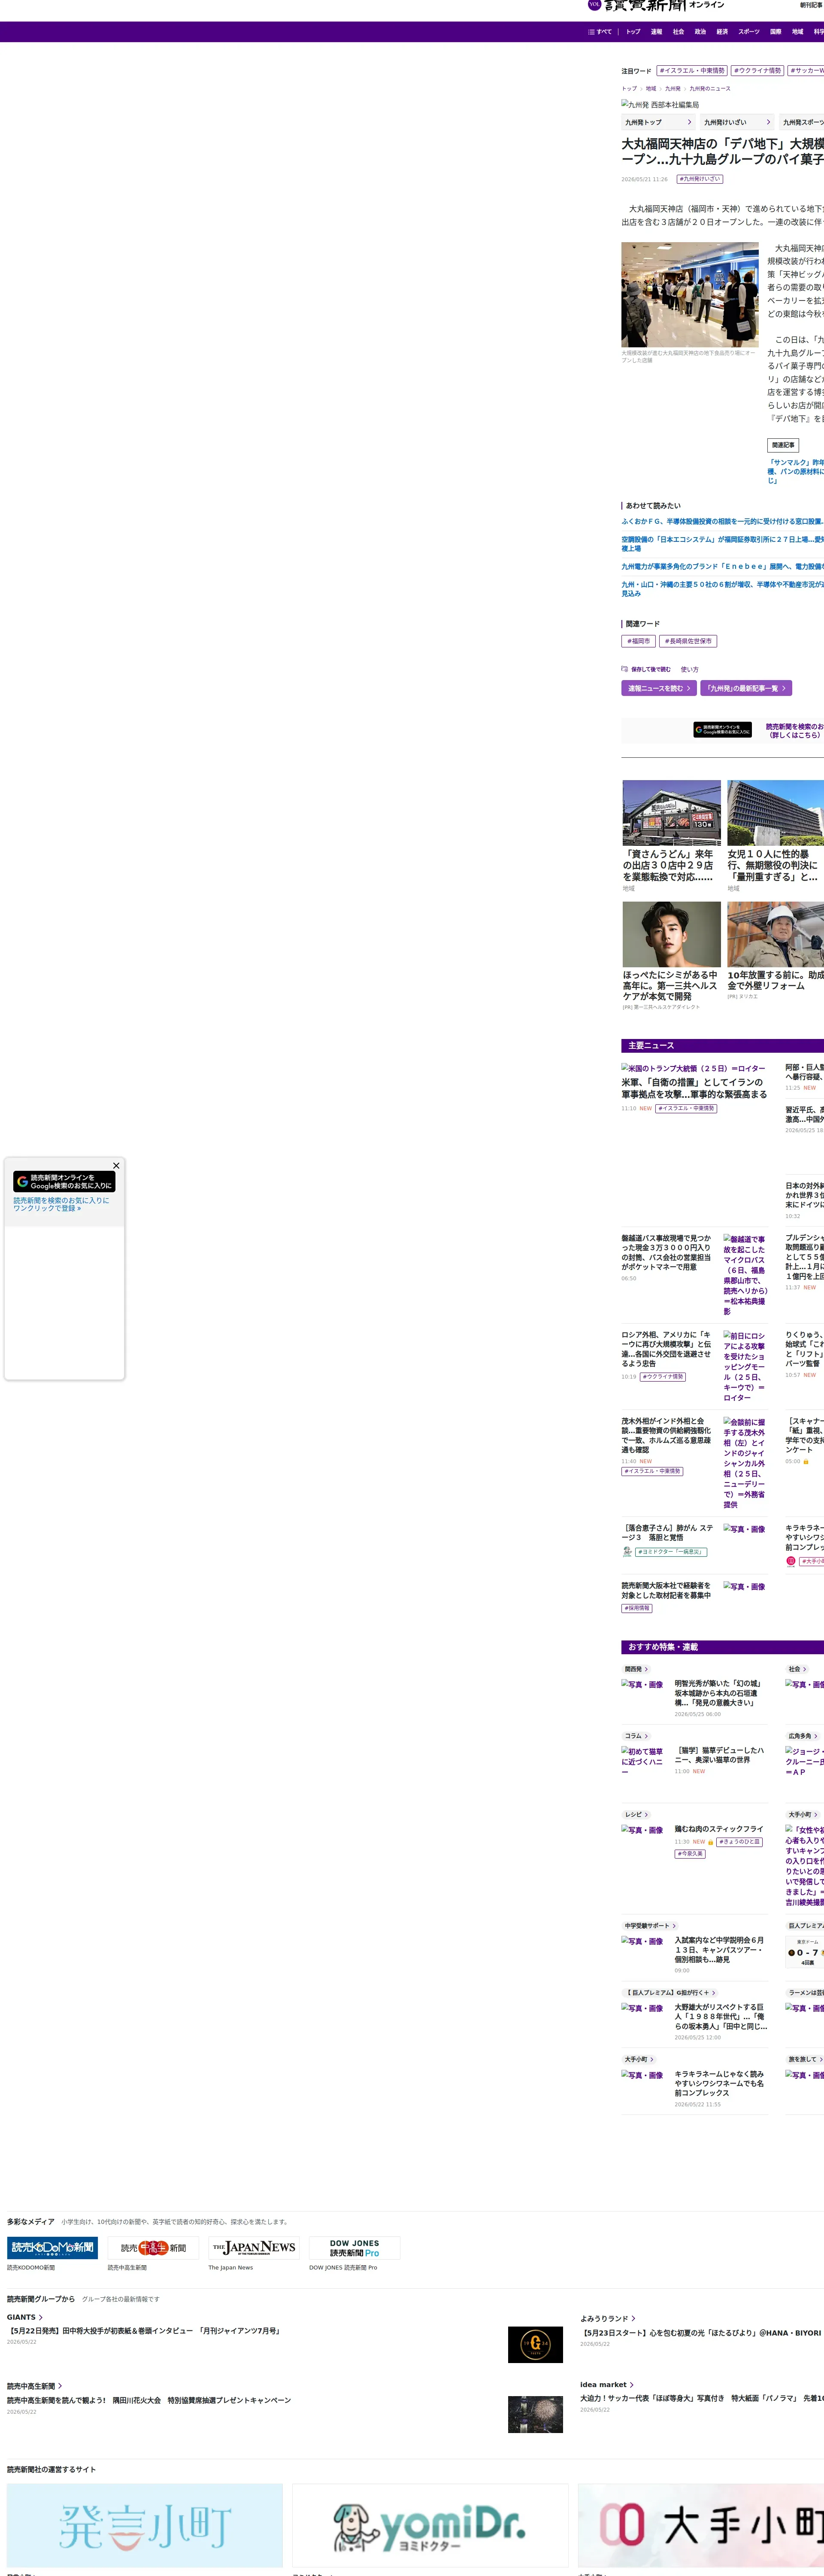Open 茂木外相がインド外相と会談 article
This screenshot has height=2576, width=824.
tap(667, 1435)
